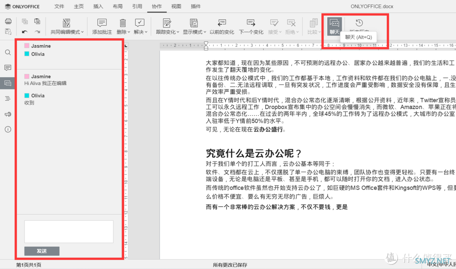Switch to the 主页 tab

coord(79,6)
